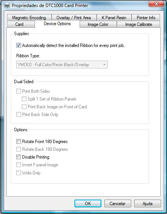Confirm settings with OK button

88,204
